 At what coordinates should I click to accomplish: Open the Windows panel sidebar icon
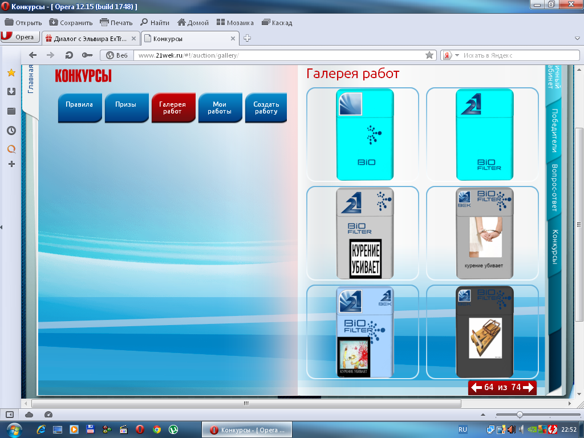[11, 111]
